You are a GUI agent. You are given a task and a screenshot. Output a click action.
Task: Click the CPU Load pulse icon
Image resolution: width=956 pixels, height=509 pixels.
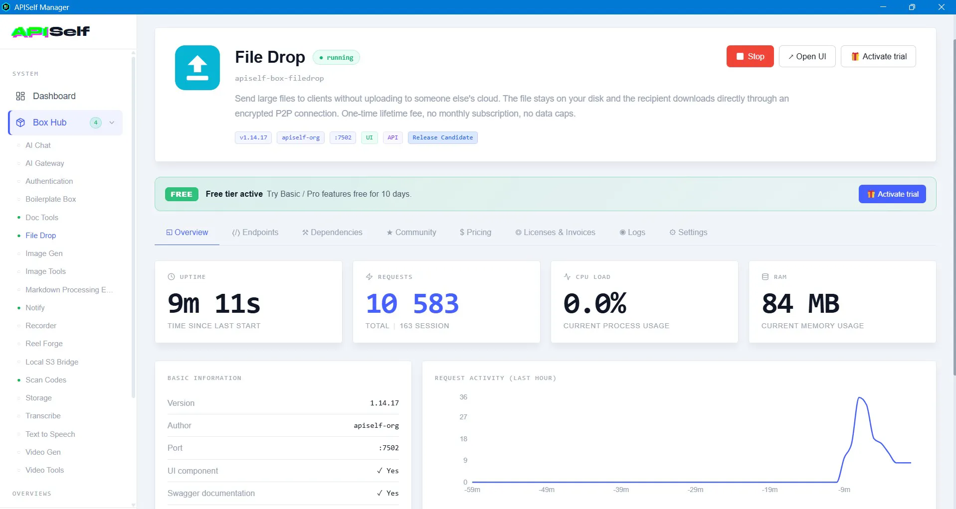coord(567,276)
